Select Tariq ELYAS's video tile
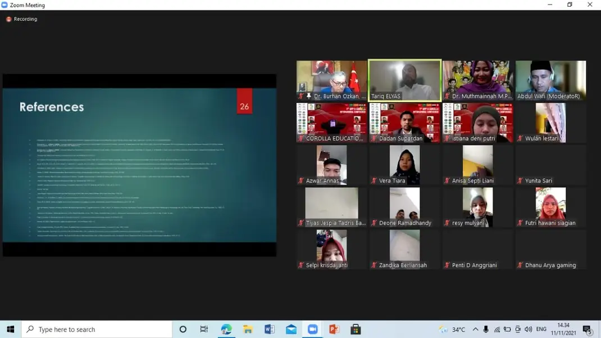601x338 pixels. coord(404,79)
